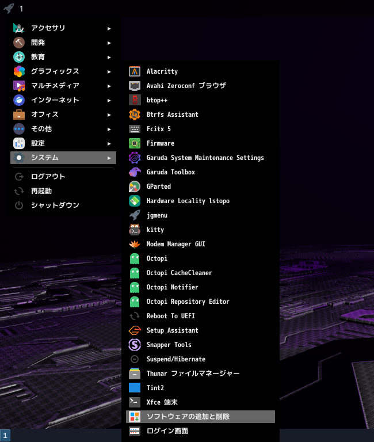Screen dimensions: 374x442
Task: Click the Fcitx 5 keyboard icon
Action: [x=135, y=129]
